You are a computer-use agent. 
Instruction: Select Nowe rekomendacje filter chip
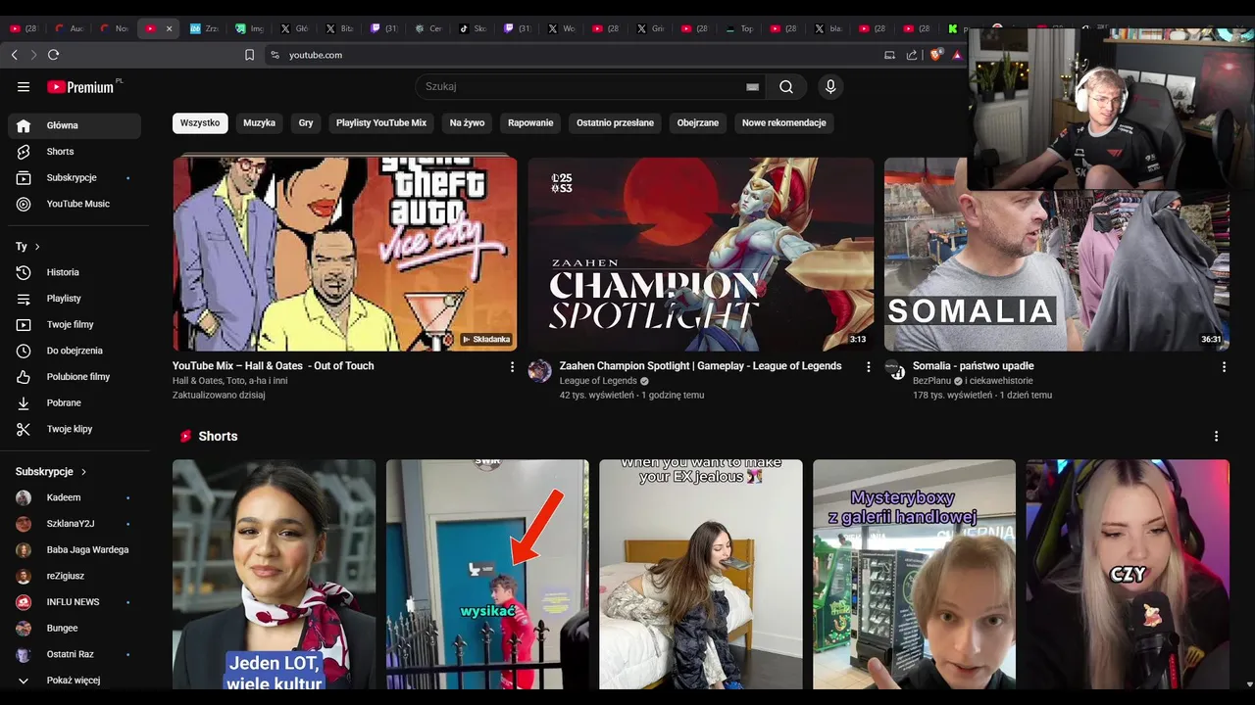[783, 123]
